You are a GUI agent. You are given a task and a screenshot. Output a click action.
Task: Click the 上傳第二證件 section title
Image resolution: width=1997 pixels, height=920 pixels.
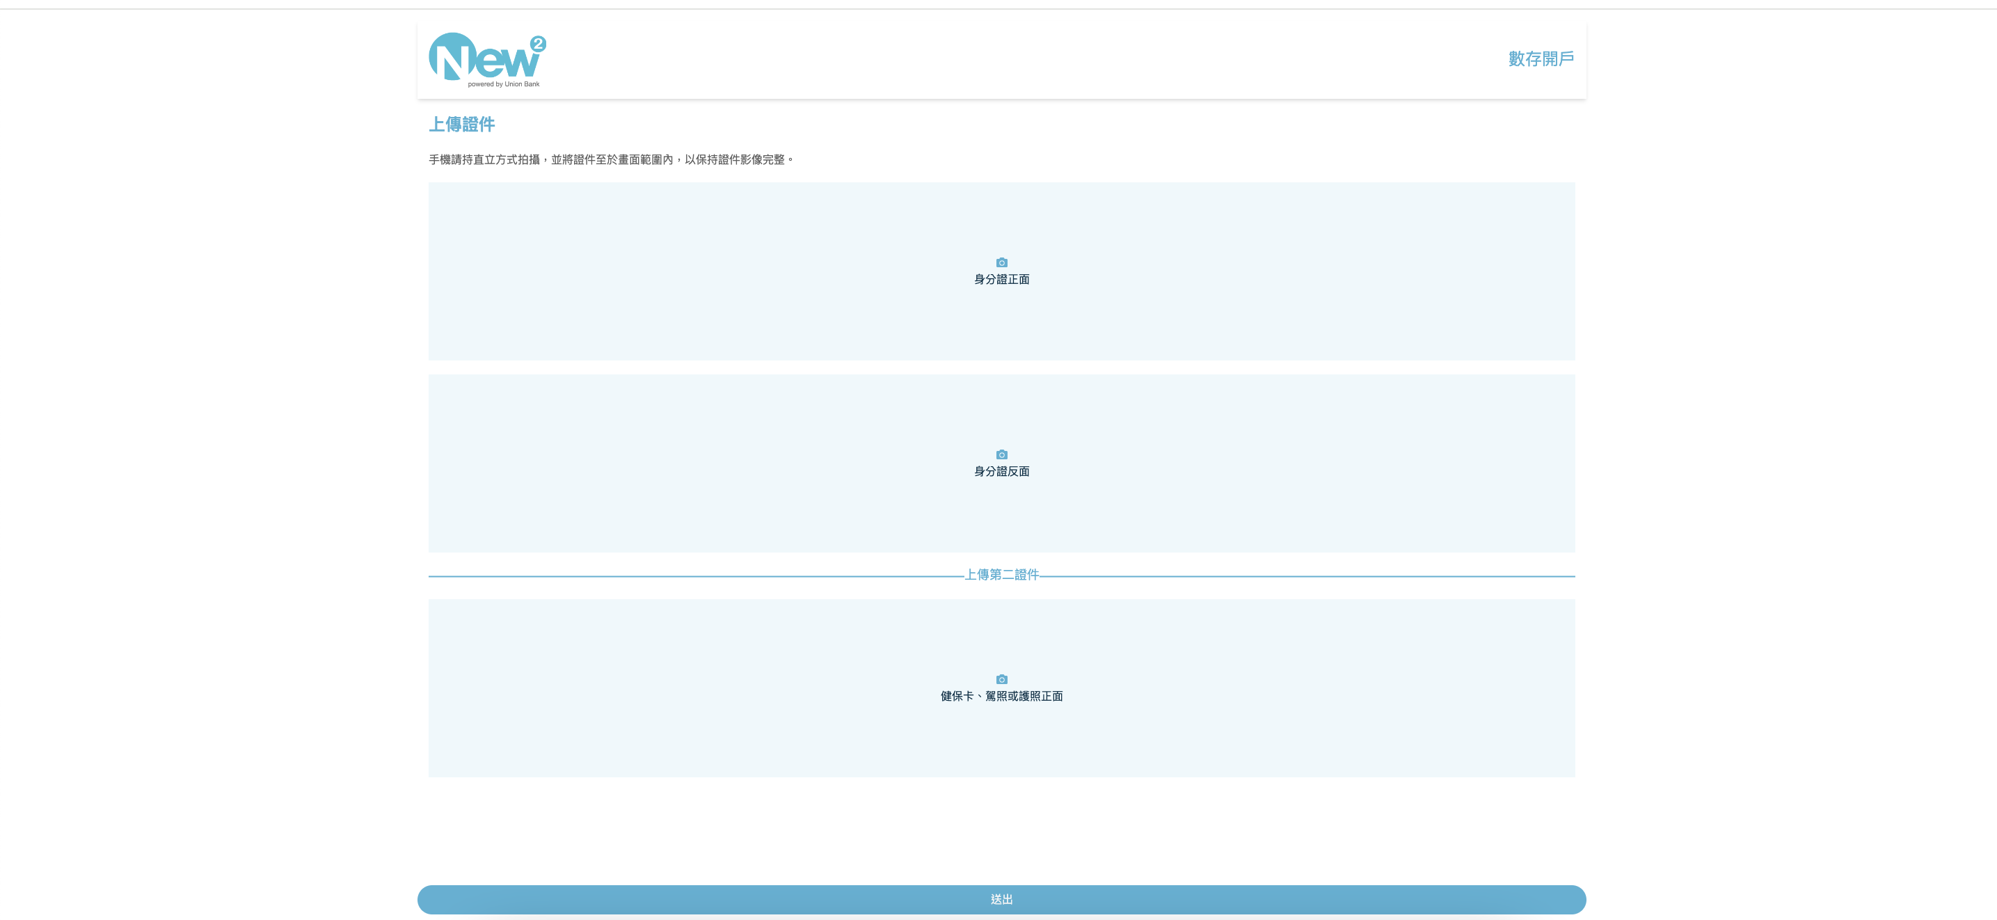coord(1001,575)
